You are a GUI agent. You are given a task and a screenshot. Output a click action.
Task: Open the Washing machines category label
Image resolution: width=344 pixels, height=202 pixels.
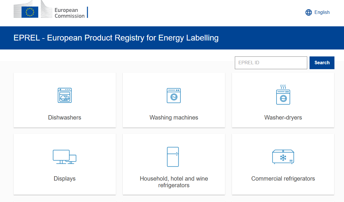tap(174, 117)
